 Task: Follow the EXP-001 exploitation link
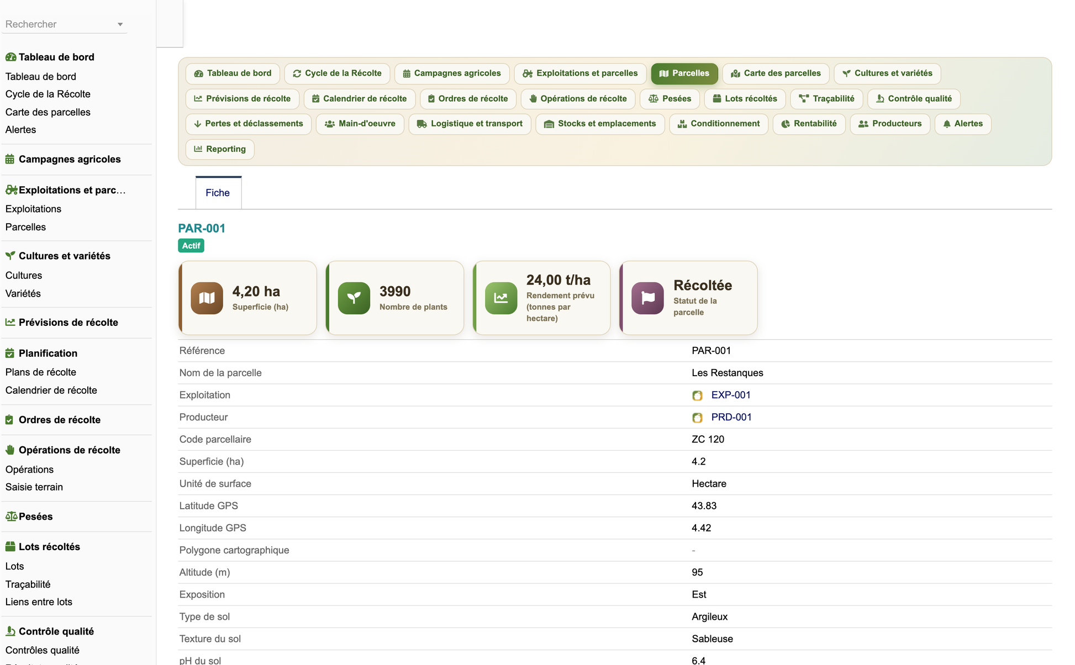click(731, 395)
